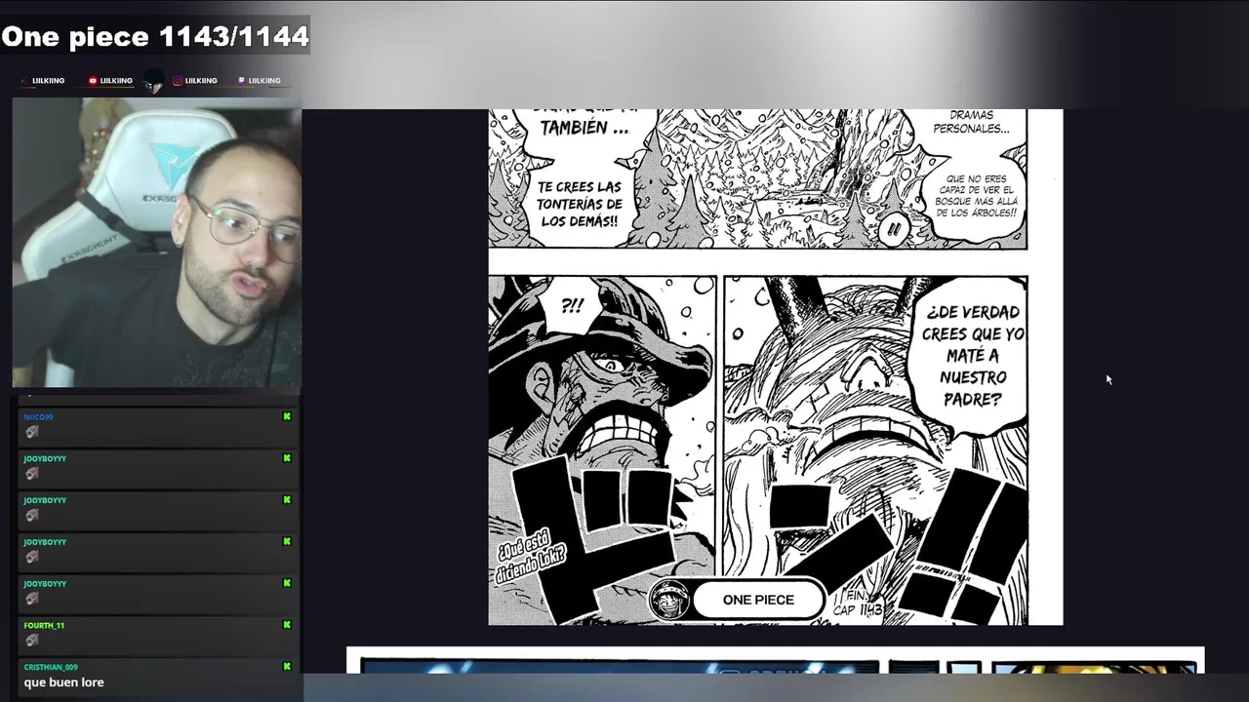1249x702 pixels.
Task: Click the avatar logo in the social bar
Action: tap(152, 82)
